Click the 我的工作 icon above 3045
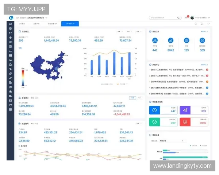The width and height of the screenshot is (219, 175). [171, 40]
